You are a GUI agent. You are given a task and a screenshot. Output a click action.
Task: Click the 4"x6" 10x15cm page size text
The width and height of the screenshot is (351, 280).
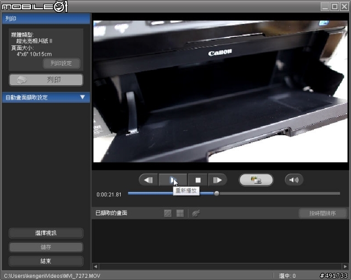34,54
